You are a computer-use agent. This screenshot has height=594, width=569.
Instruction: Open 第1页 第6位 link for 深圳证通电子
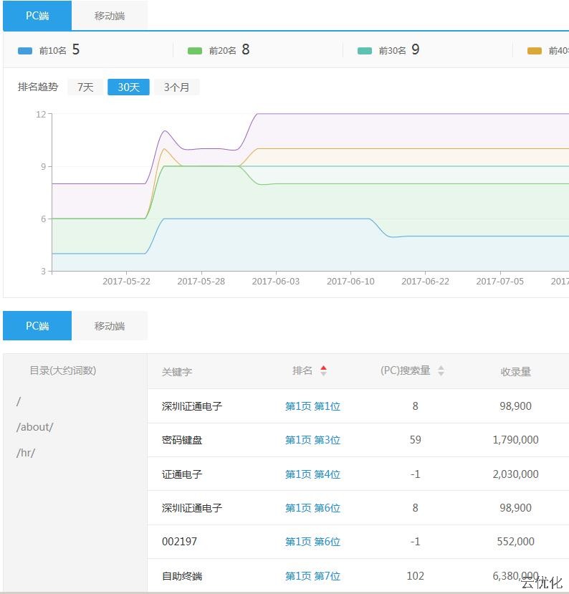coord(312,507)
